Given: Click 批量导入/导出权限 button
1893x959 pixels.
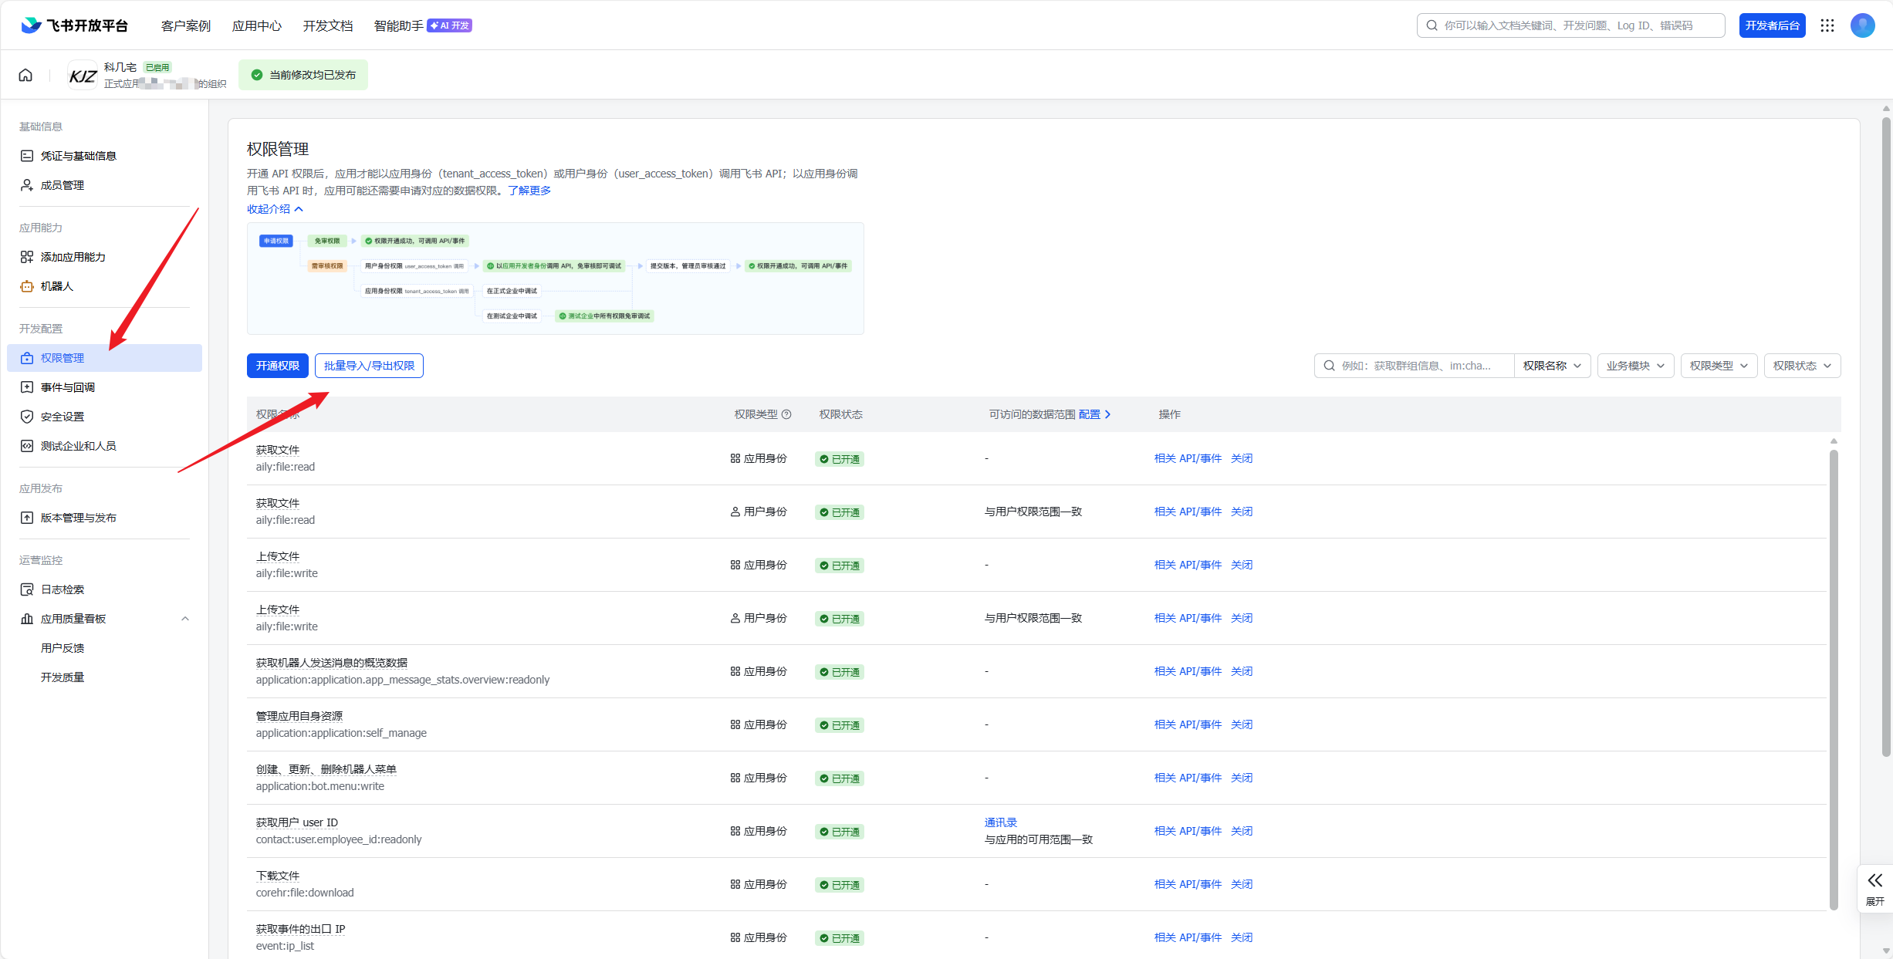Looking at the screenshot, I should tap(369, 366).
